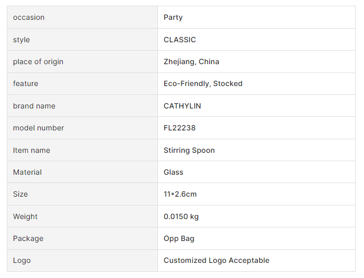Click the 'feature' row label

click(26, 83)
